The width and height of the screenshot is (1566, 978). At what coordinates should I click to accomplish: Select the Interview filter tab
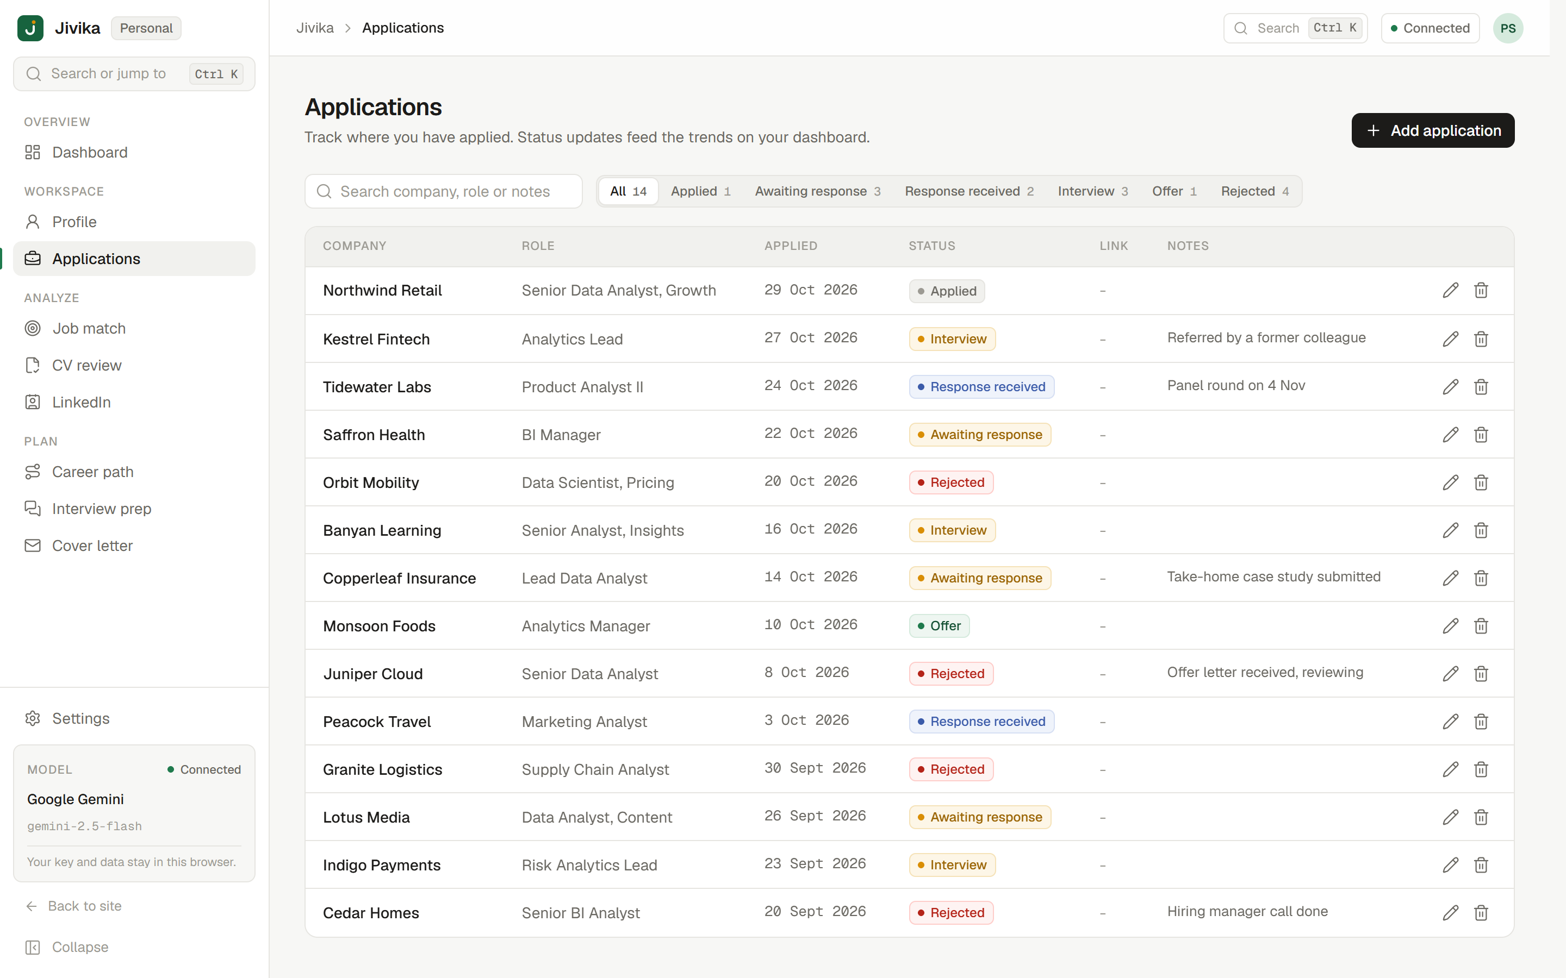pyautogui.click(x=1092, y=191)
